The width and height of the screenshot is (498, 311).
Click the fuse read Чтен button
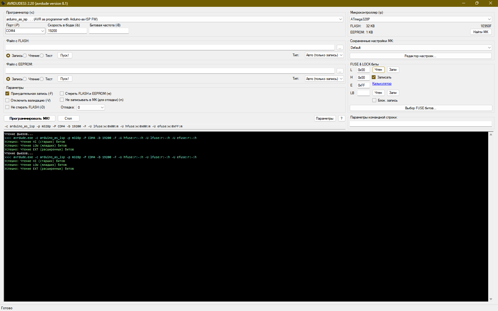378,70
